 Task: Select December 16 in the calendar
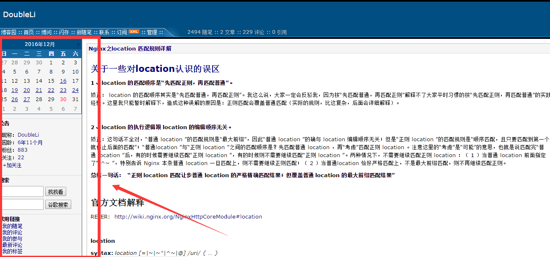pyautogui.click(x=63, y=81)
